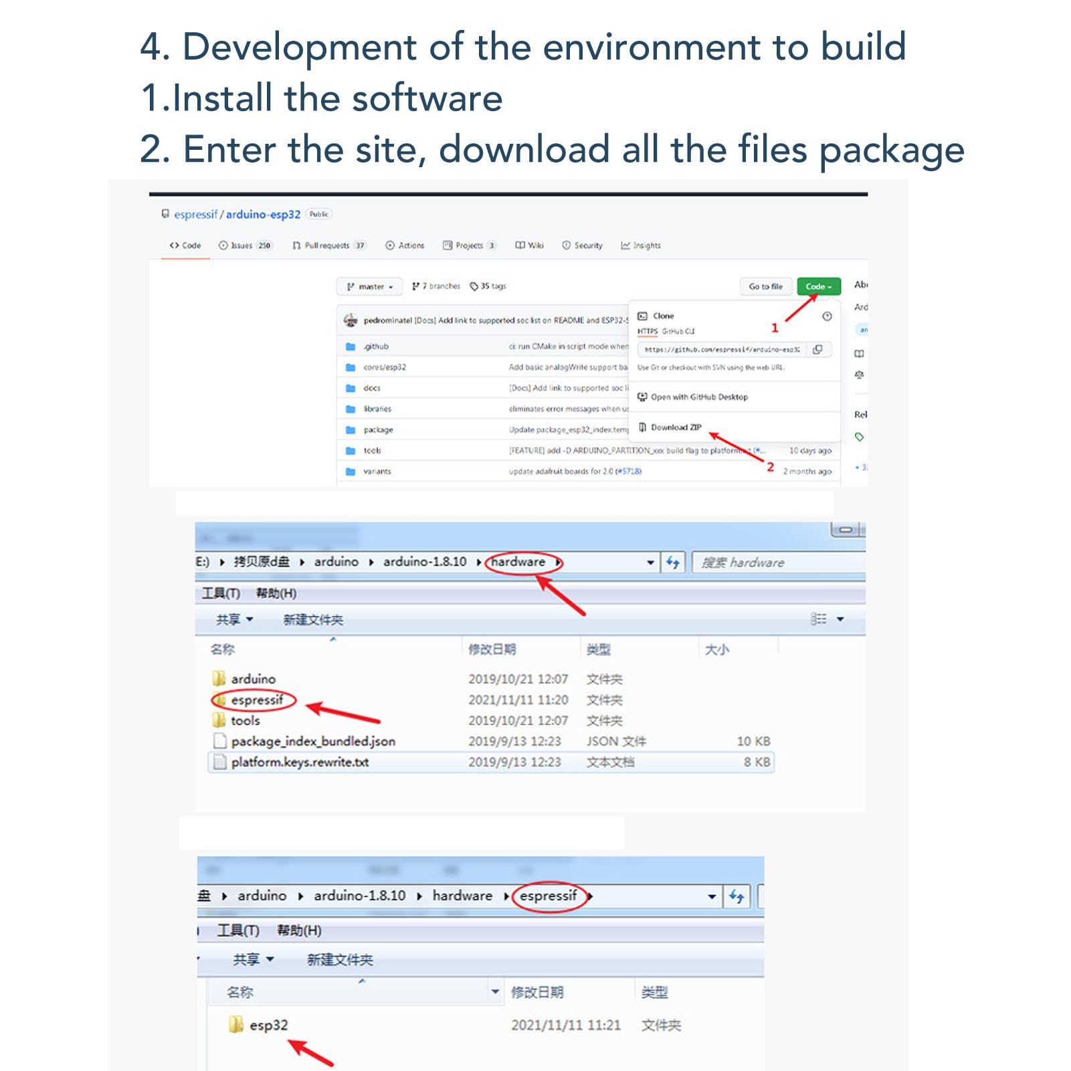The image size is (1071, 1071).
Task: Select the GitHub CLI clone option
Action: (x=678, y=331)
